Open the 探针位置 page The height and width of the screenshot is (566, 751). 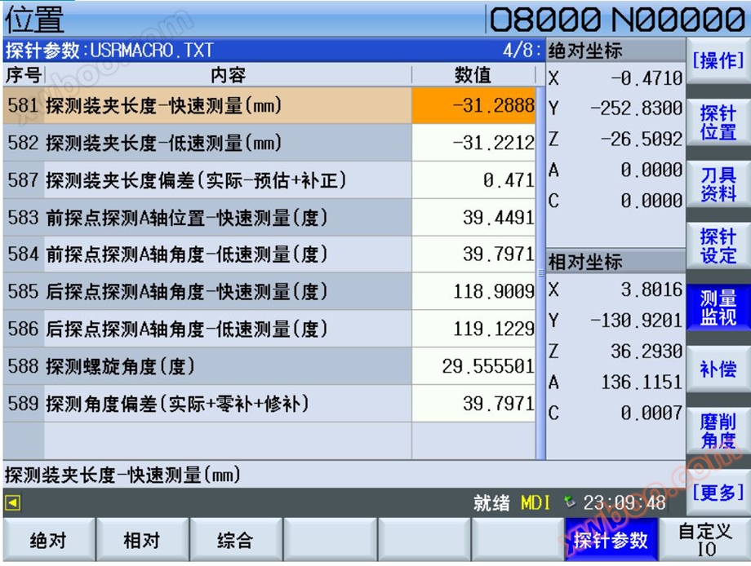tap(718, 122)
